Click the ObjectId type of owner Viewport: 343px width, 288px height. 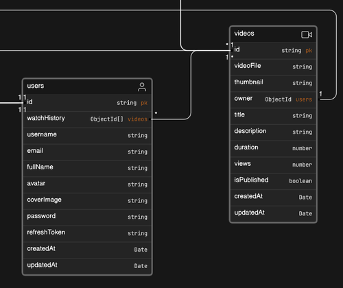pos(278,99)
